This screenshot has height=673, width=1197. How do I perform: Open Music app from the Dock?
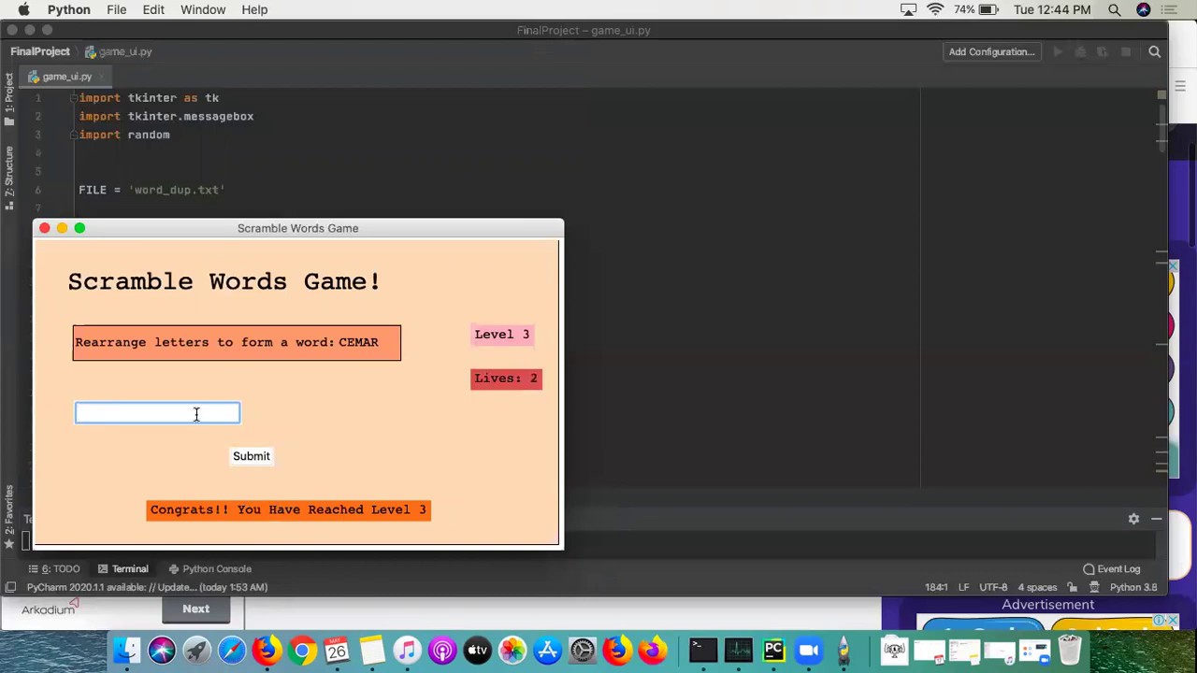pos(407,650)
